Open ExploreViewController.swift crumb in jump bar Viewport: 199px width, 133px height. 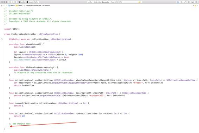pos(33,6)
